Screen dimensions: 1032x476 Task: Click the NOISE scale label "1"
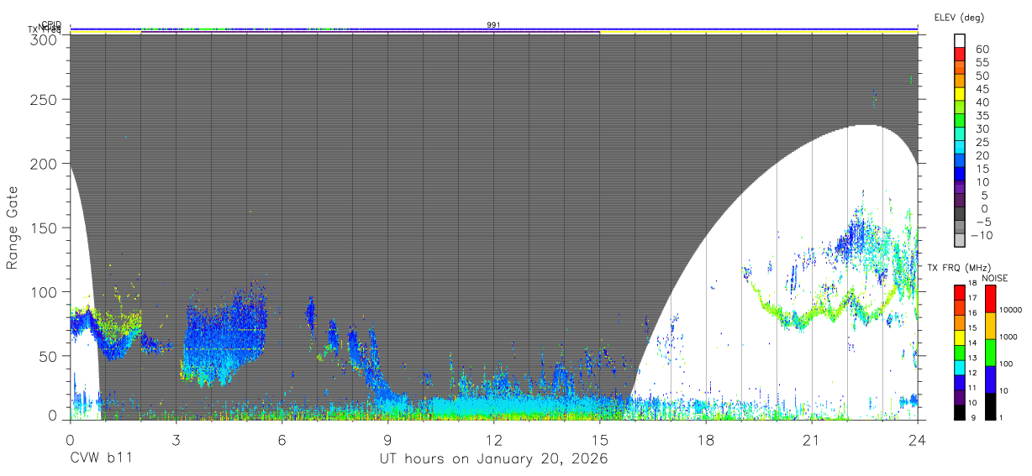tap(1002, 418)
